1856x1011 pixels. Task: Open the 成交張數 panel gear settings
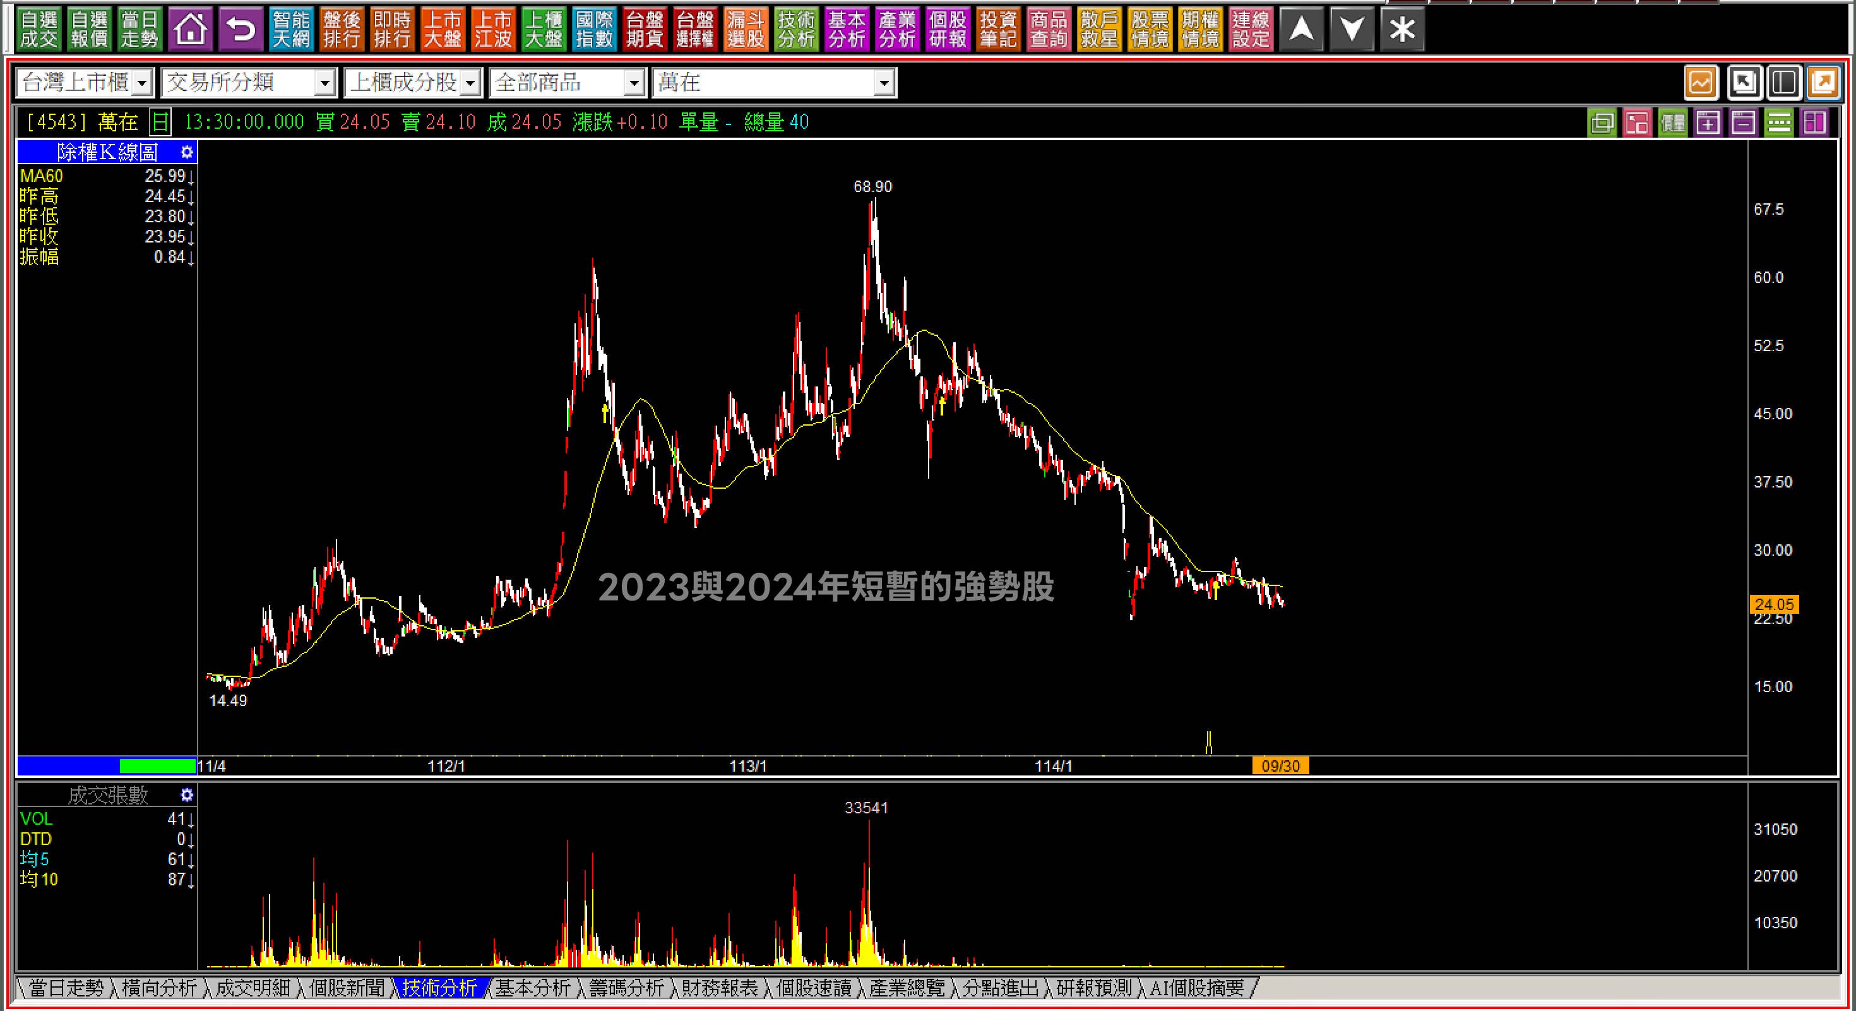coord(187,795)
